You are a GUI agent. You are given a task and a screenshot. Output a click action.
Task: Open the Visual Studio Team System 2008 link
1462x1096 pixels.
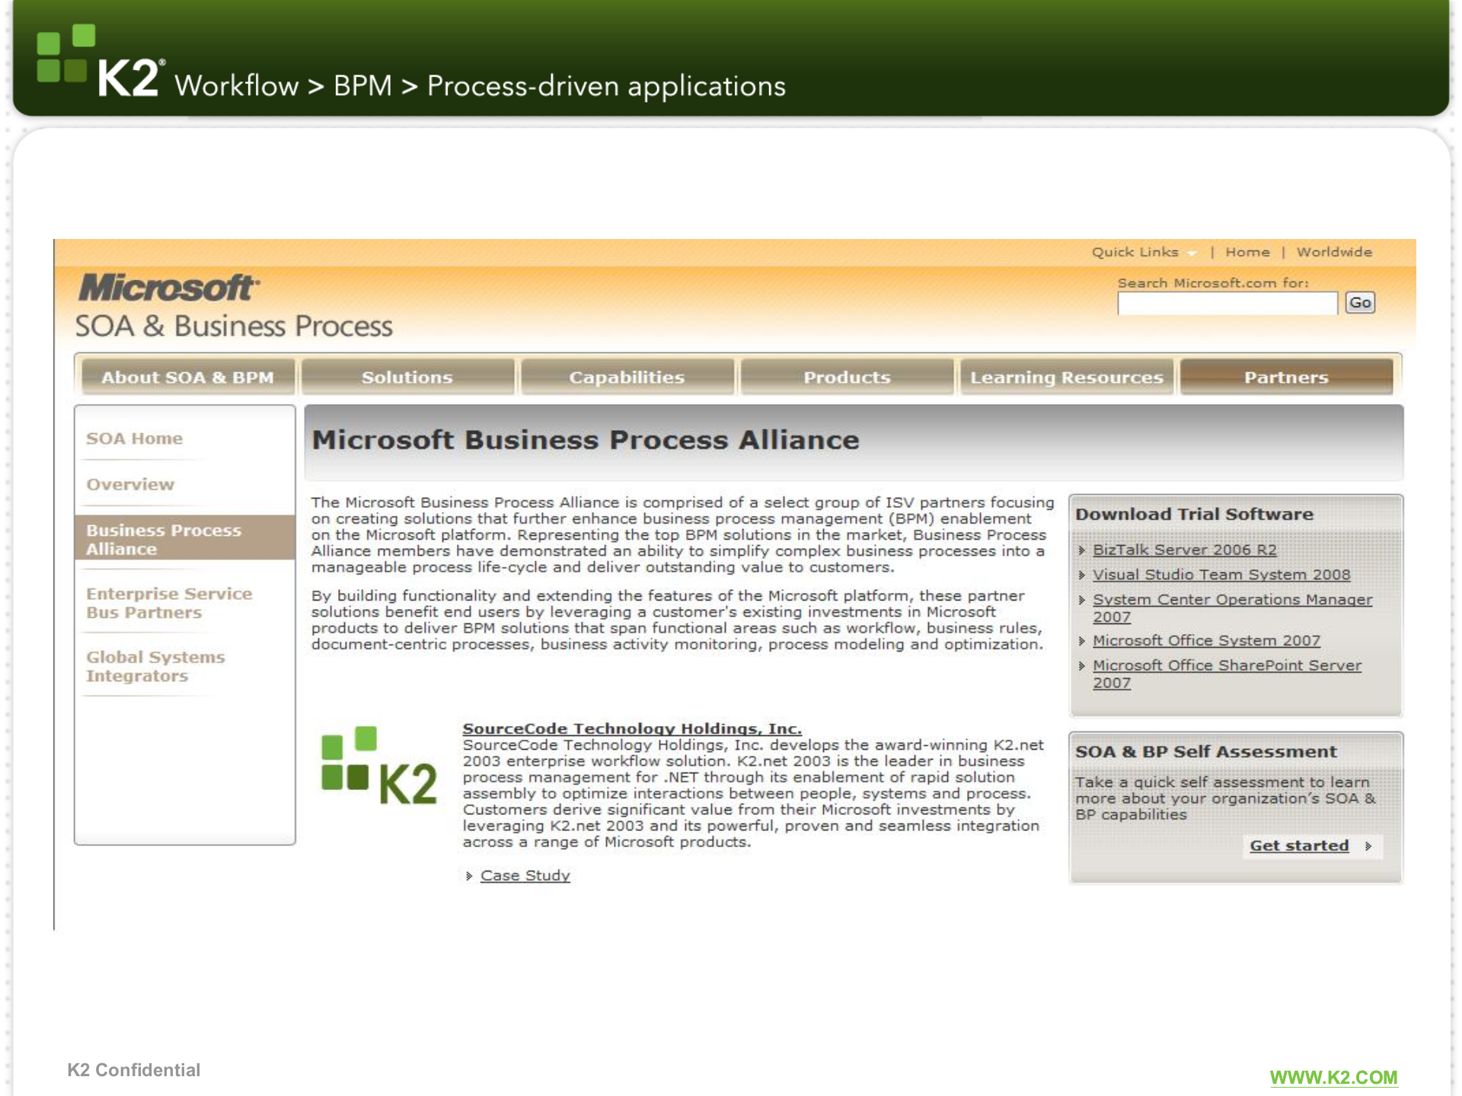point(1221,575)
